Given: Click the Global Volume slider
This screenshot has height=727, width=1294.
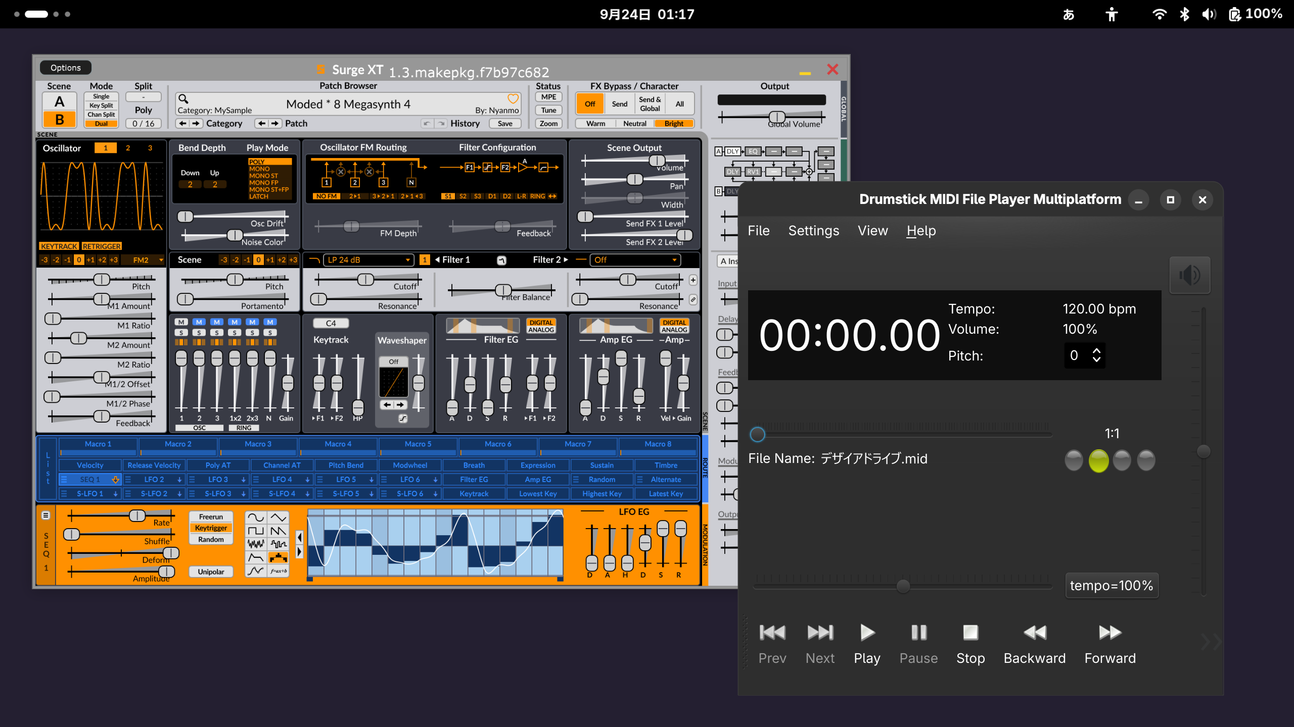Looking at the screenshot, I should coord(771,118).
